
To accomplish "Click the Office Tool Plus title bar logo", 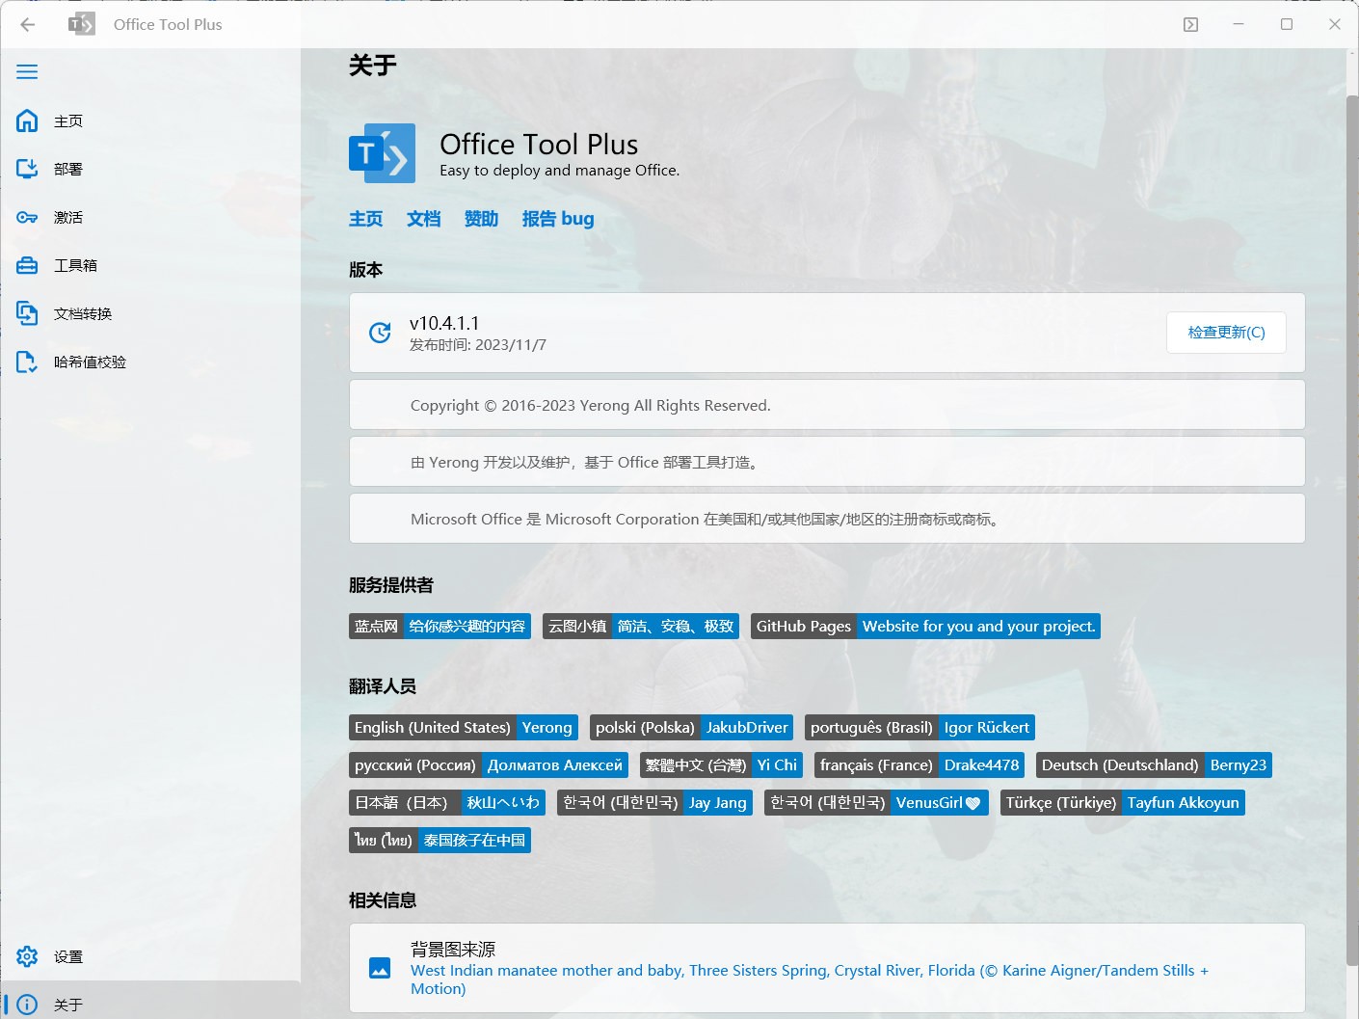I will [x=82, y=24].
